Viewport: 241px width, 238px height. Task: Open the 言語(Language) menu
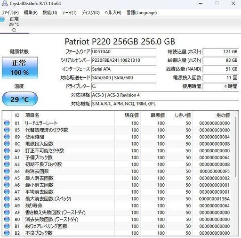click(x=142, y=13)
